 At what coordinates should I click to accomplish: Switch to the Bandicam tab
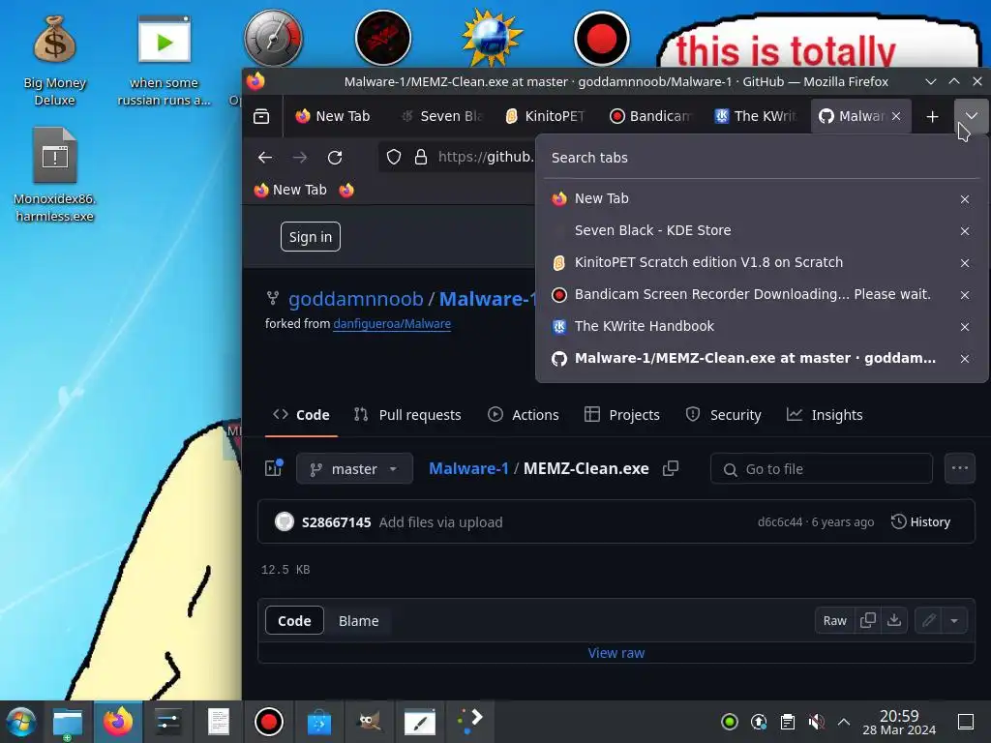651,116
